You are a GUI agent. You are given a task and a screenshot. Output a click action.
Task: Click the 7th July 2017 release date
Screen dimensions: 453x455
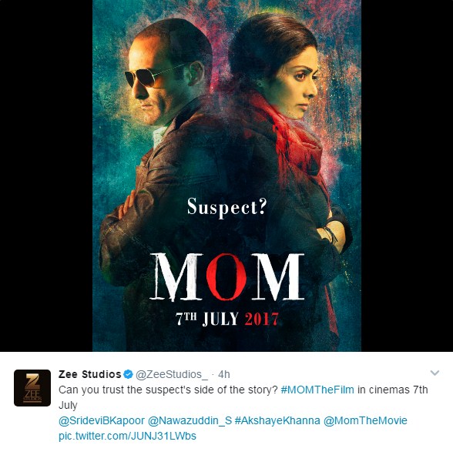click(227, 320)
